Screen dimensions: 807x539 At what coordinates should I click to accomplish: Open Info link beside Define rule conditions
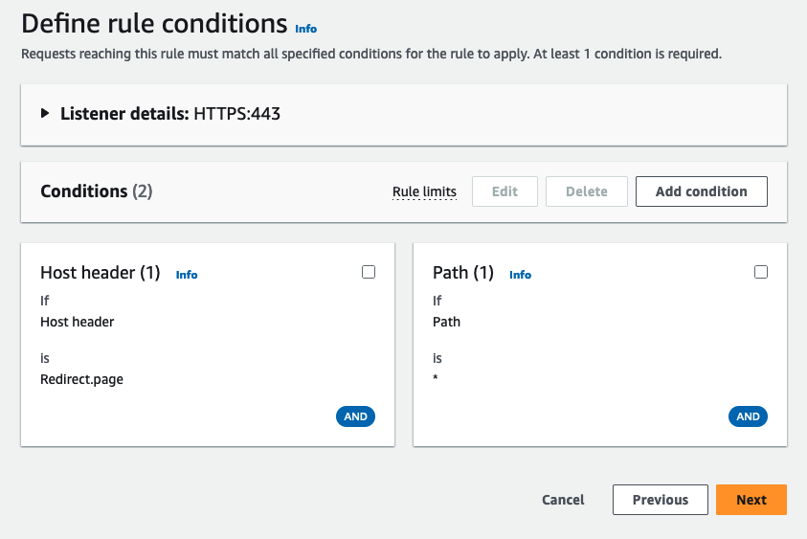click(x=305, y=29)
